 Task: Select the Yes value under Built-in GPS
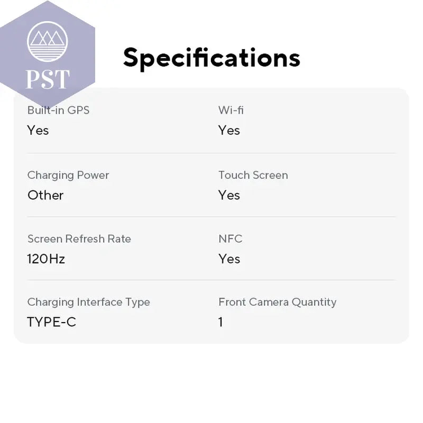click(38, 130)
